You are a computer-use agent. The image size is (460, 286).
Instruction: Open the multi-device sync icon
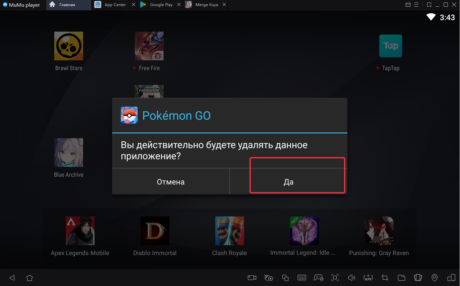point(451,278)
